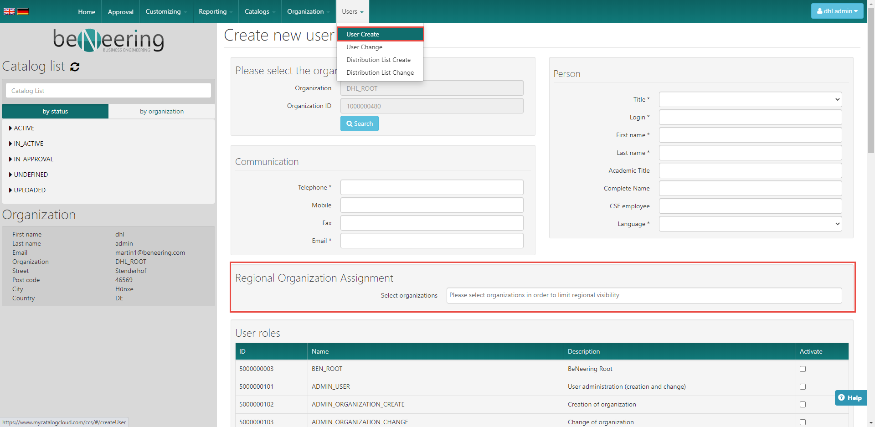Click the Search organization button
Viewport: 875px width, 427px height.
[x=359, y=123]
